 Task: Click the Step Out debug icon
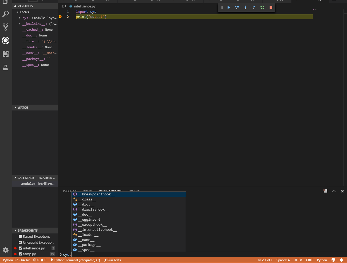pos(254,7)
